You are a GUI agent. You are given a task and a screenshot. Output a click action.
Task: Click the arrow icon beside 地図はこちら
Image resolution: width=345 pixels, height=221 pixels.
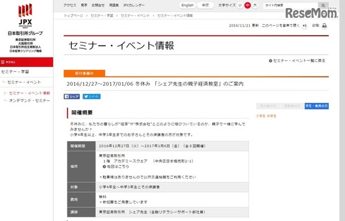[104, 167]
